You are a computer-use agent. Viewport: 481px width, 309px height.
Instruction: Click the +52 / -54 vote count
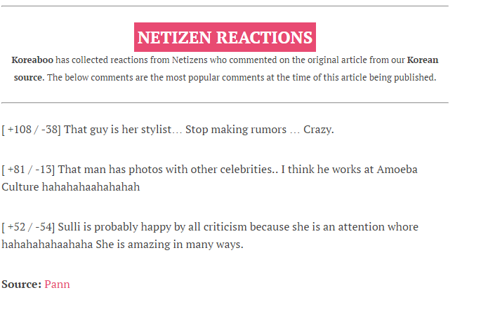(x=28, y=227)
